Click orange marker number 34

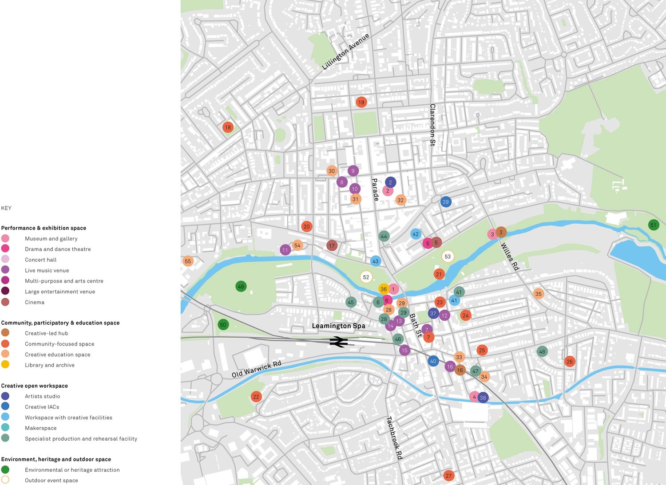484,377
